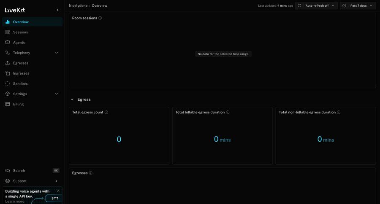380x204 pixels.
Task: Click the Overview bar chart icon
Action: [x=8, y=22]
